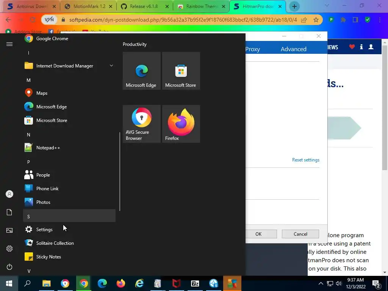The height and width of the screenshot is (291, 388).
Task: Open the tab search dropdown arrow
Action: (327, 5)
